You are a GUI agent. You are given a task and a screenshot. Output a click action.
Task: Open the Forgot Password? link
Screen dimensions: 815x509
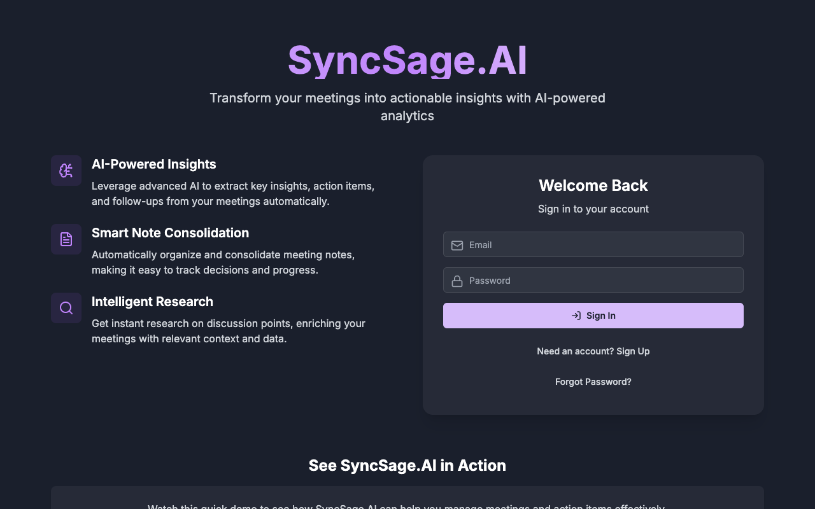pyautogui.click(x=593, y=382)
